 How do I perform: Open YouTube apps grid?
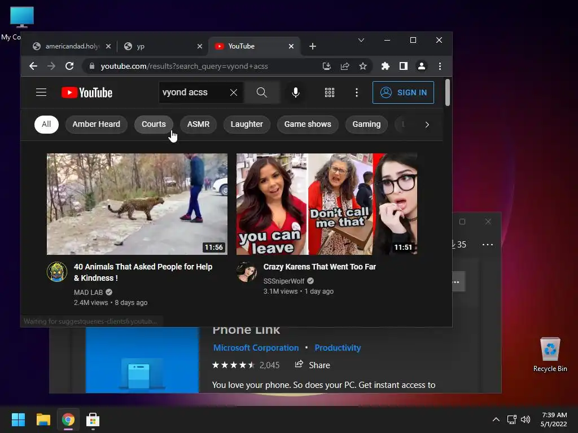pos(330,92)
